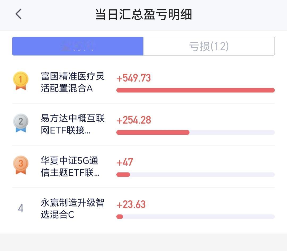Click the +47 profit amount
The width and height of the screenshot is (287, 251).
[x=125, y=162]
